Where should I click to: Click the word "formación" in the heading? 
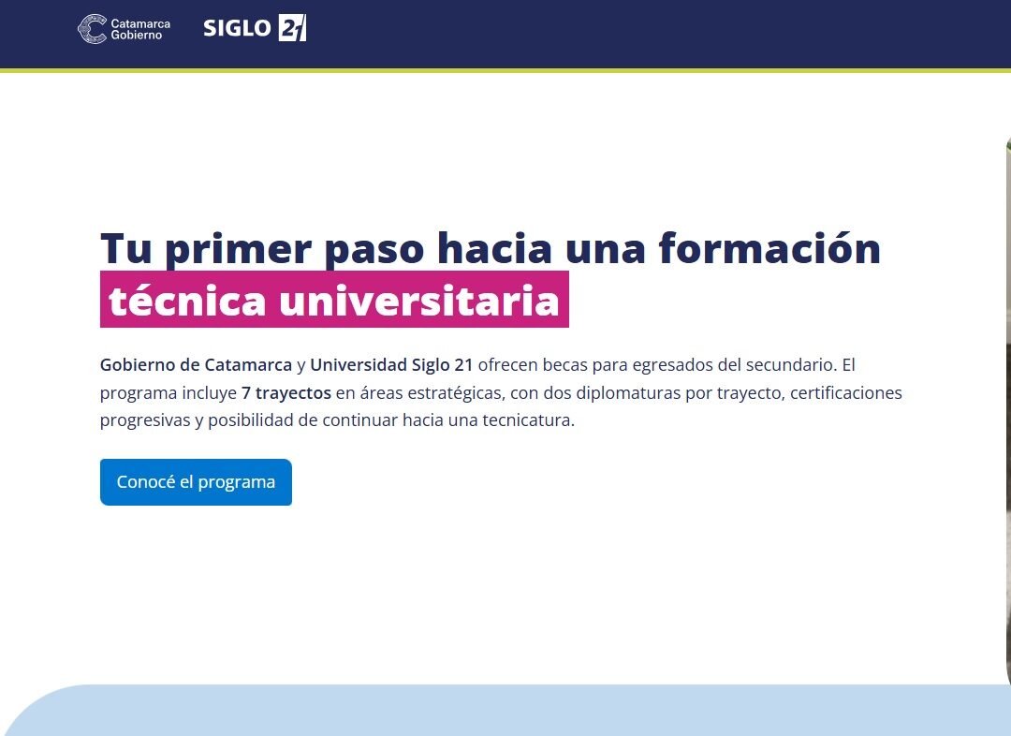pos(769,248)
